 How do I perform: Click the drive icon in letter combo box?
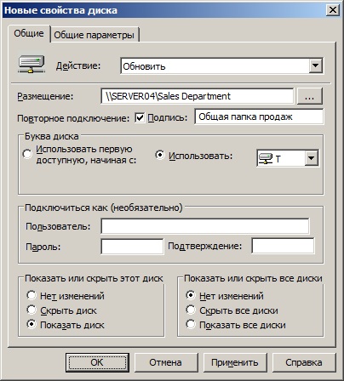[266, 159]
